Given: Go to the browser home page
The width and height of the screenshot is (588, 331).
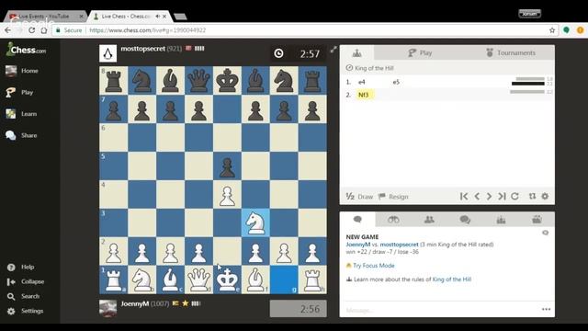Looking at the screenshot, I should (x=44, y=30).
